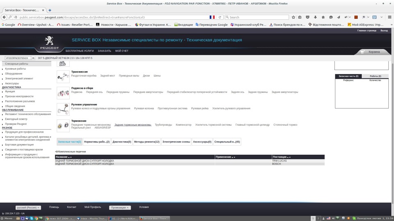394x221 pixels.
Task: Click the volume speaker tray icon
Action: (x=333, y=218)
